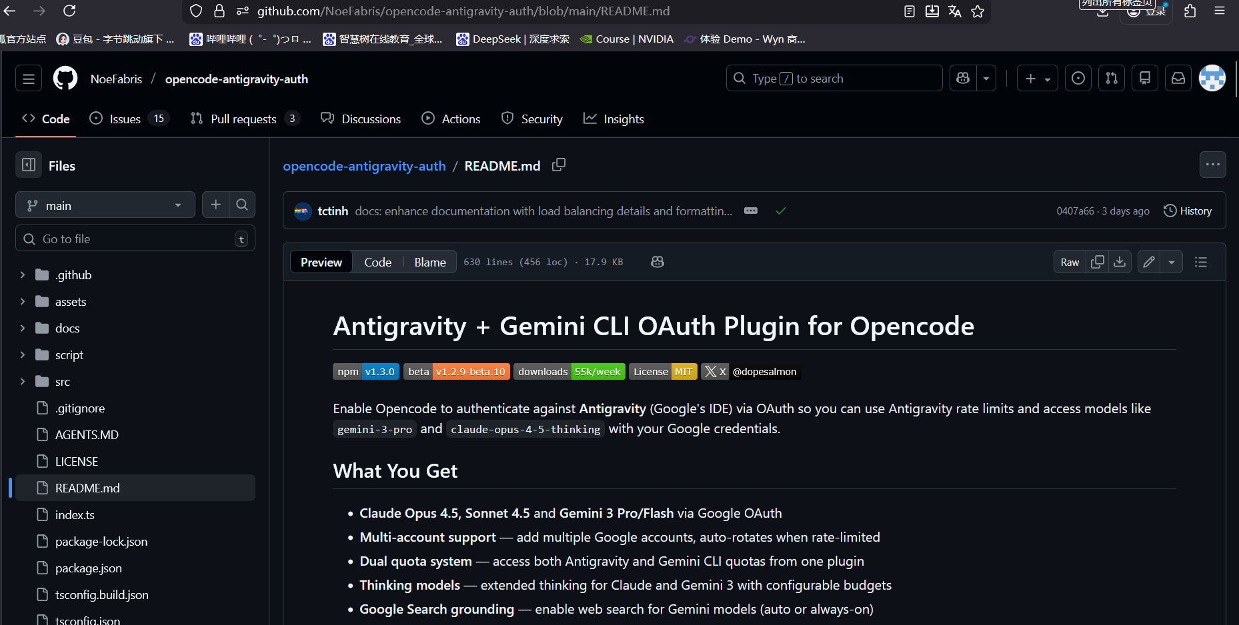1239x625 pixels.
Task: Open commit 0407a66 link
Action: coord(1075,211)
